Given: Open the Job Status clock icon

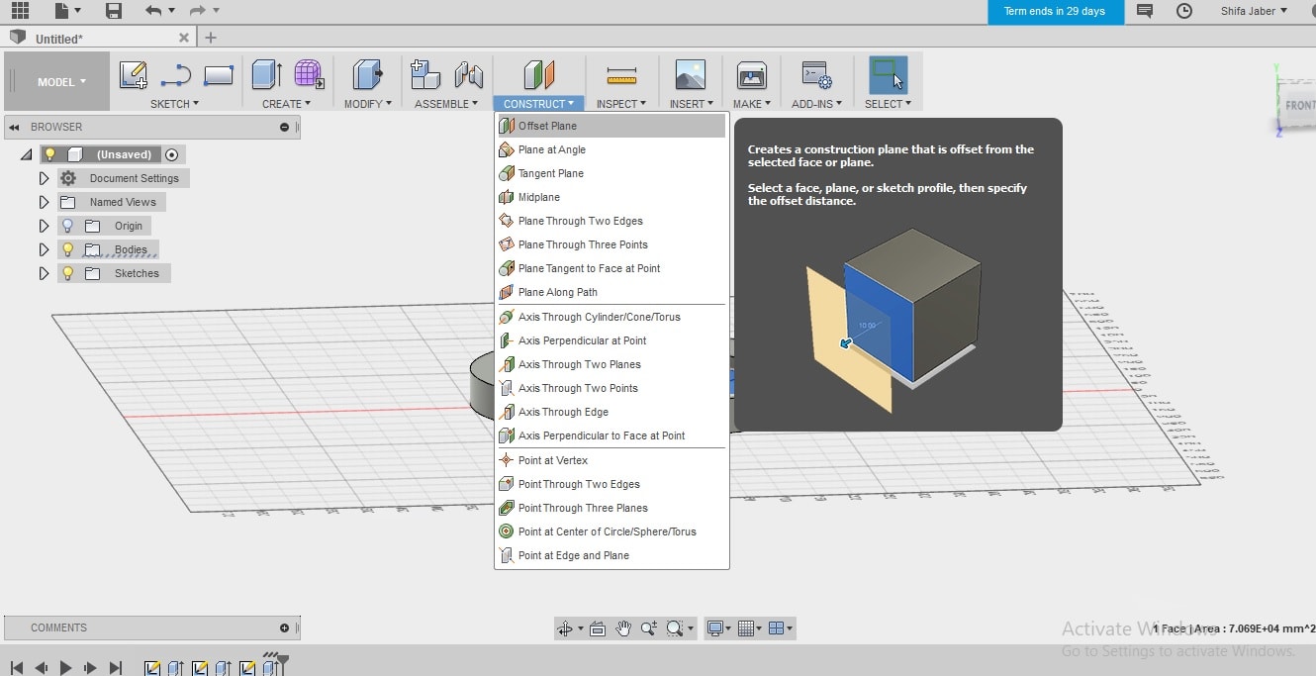Looking at the screenshot, I should 1184,11.
